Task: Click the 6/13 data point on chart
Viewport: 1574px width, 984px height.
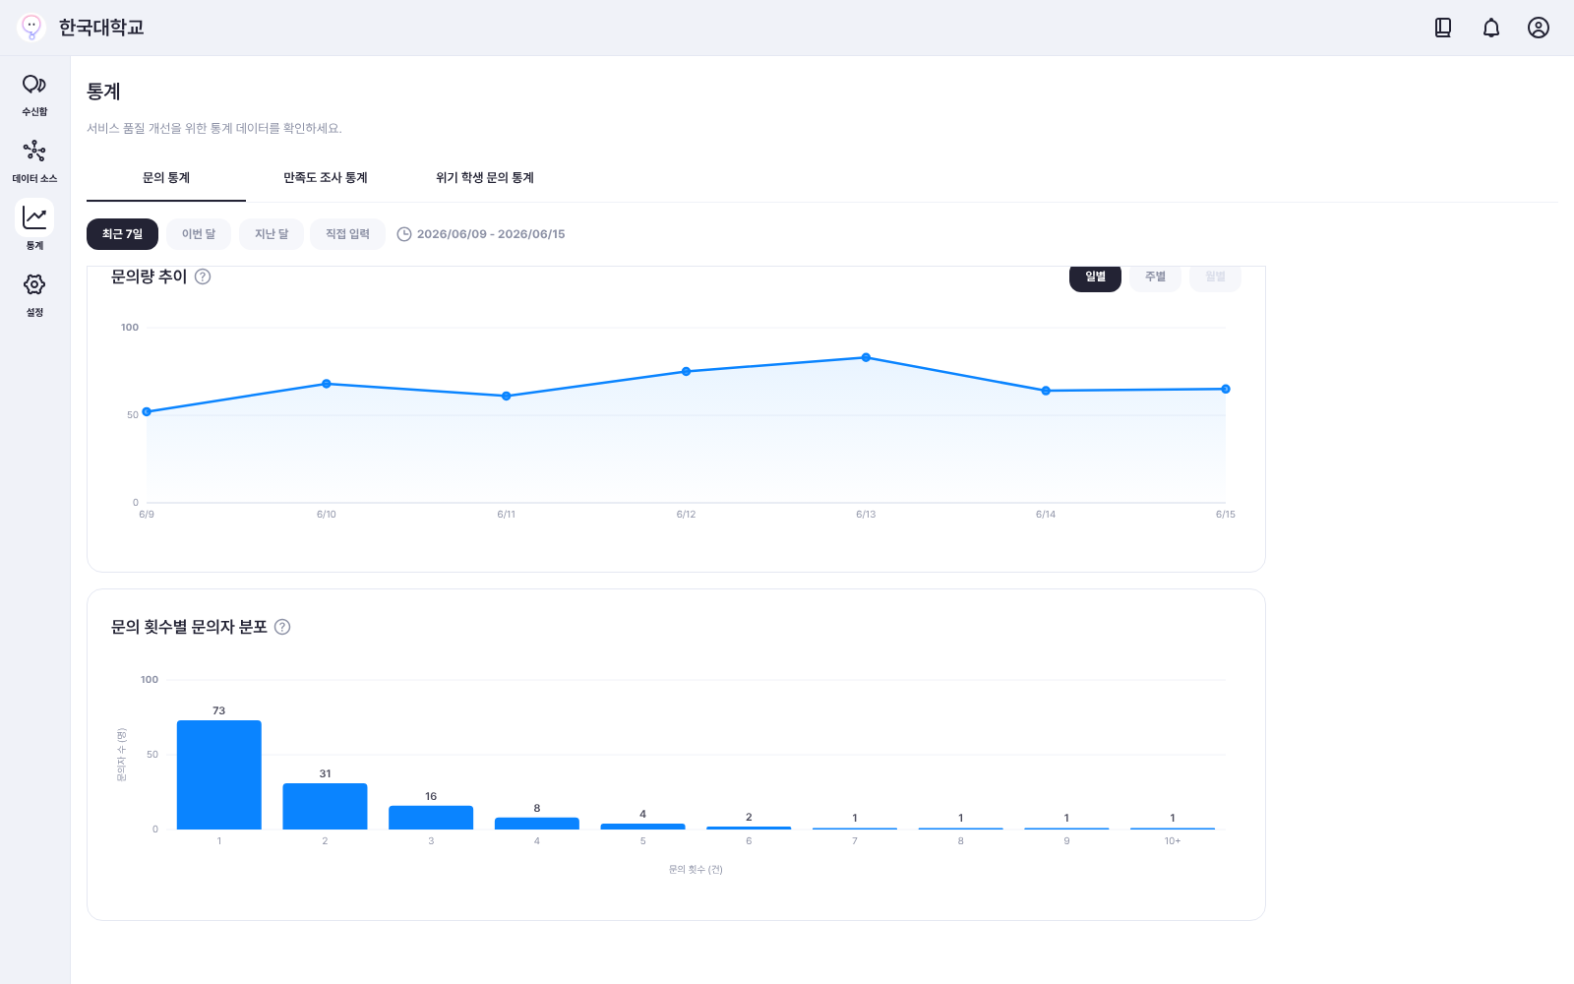Action: pyautogui.click(x=866, y=357)
